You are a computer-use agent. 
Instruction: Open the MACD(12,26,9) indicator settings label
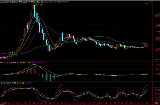6,63
